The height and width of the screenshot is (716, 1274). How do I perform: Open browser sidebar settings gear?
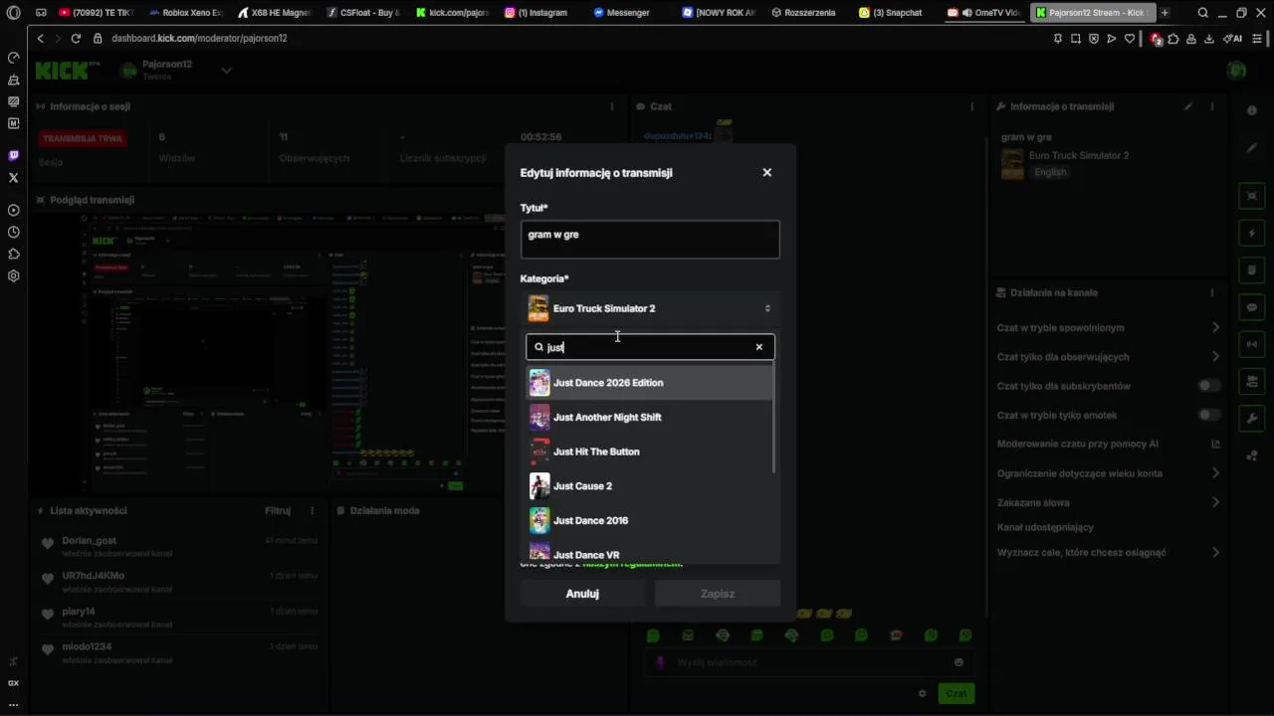pyautogui.click(x=13, y=275)
